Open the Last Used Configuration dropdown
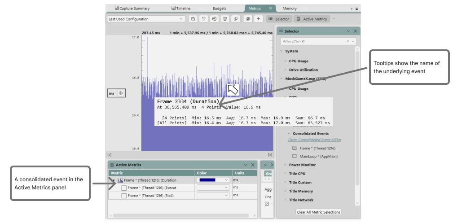 click(x=146, y=19)
